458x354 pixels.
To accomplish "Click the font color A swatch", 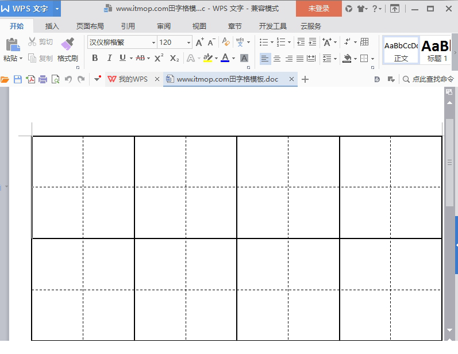I will (x=225, y=58).
